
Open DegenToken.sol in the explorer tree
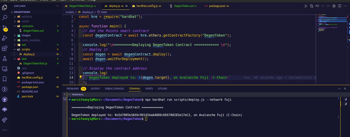tap(33, 31)
